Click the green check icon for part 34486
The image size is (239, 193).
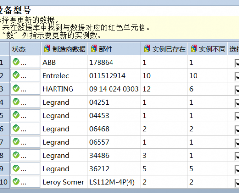(16, 155)
